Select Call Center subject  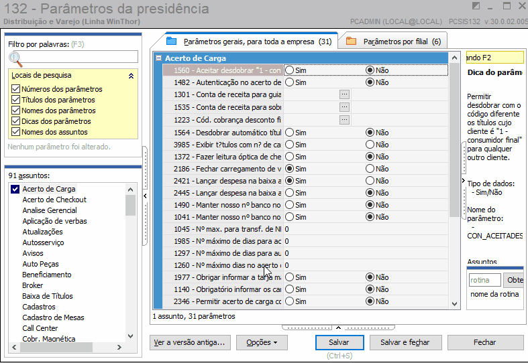tap(40, 328)
